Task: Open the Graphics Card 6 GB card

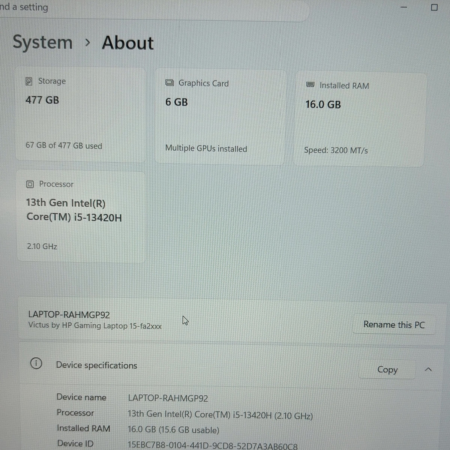Action: click(220, 117)
